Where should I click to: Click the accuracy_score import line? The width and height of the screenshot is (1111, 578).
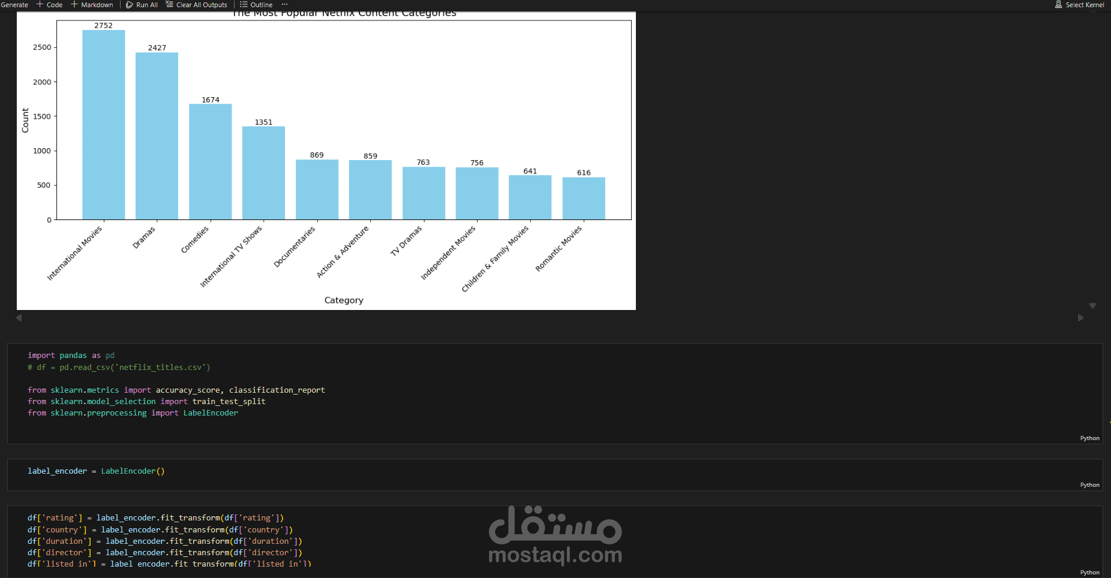[x=176, y=390]
